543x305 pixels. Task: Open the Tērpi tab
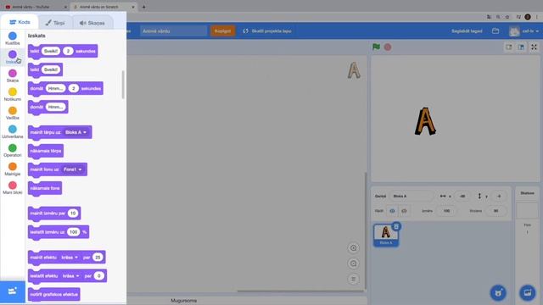[55, 23]
